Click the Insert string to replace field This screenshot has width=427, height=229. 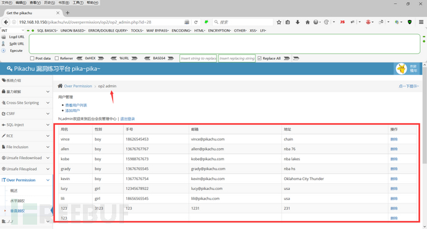tap(198, 58)
